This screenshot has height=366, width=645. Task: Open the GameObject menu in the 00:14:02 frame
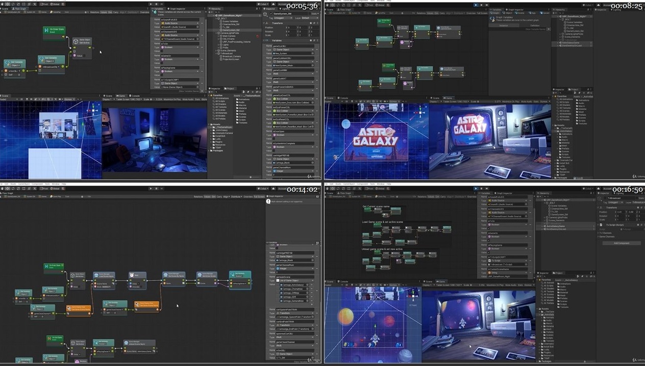tap(23, 184)
